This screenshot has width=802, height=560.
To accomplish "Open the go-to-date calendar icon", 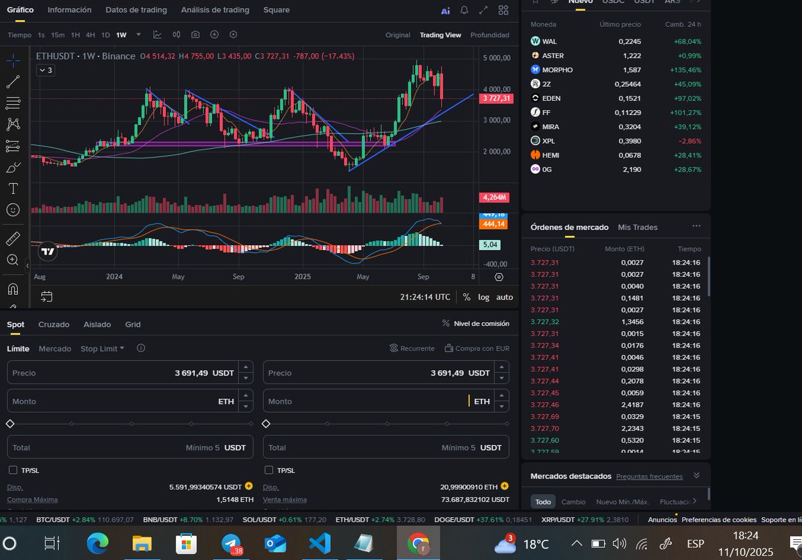I will tap(46, 296).
